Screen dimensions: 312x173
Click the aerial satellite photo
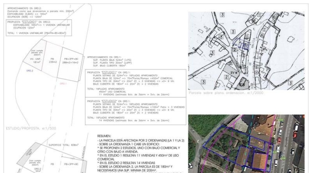(x=246, y=144)
